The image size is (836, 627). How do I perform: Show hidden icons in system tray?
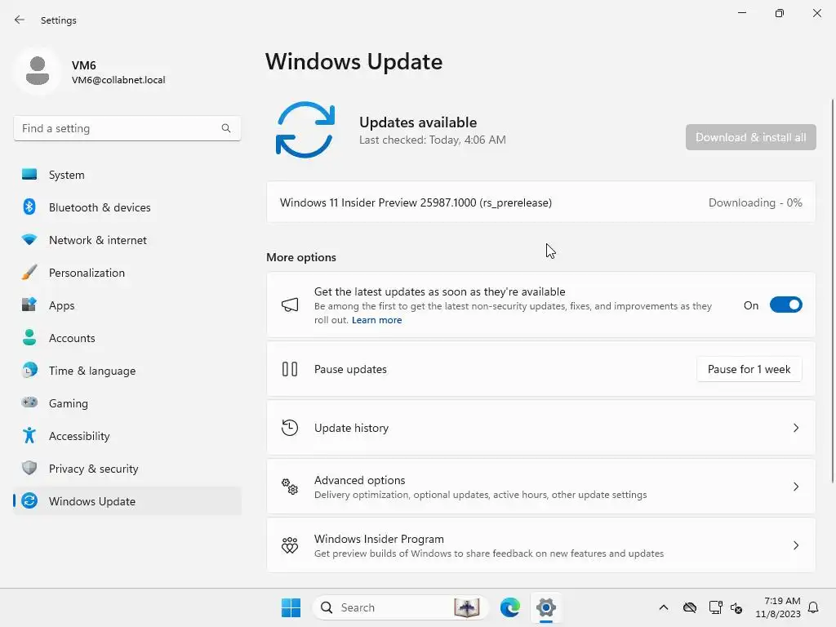(663, 607)
